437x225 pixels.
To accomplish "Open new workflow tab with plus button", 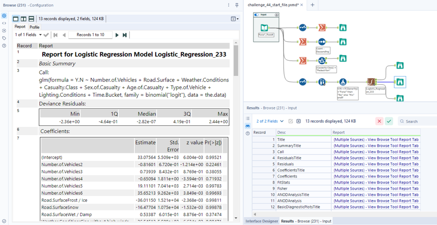I will (312, 5).
